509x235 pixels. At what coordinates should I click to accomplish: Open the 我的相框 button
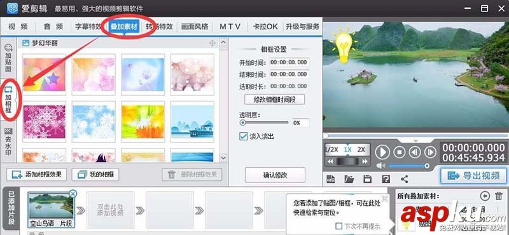click(95, 175)
